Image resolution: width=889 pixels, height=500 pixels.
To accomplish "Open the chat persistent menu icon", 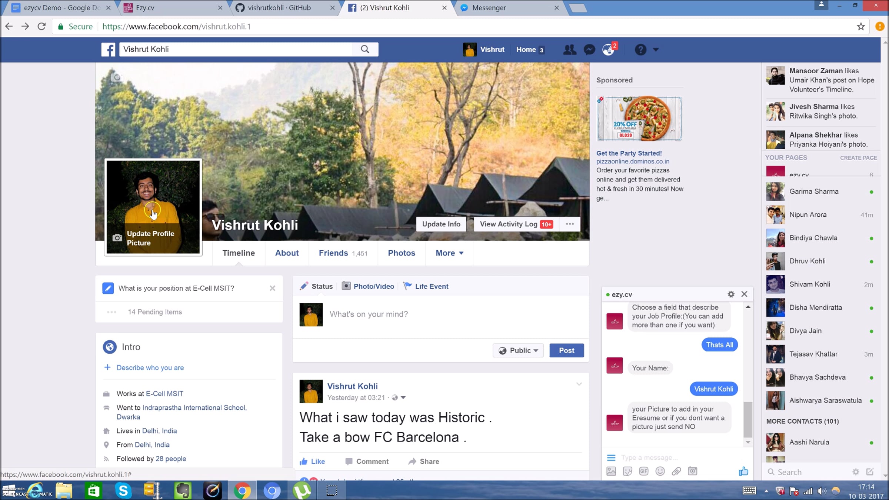I will click(611, 457).
